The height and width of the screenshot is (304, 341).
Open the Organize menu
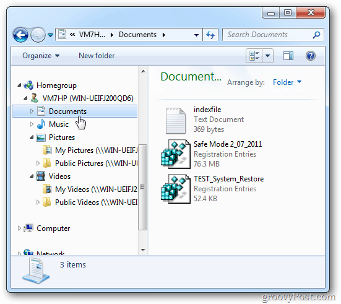click(x=41, y=56)
